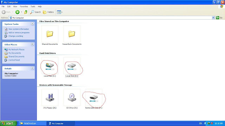Open Shared Documents link in sidebar

[17, 57]
